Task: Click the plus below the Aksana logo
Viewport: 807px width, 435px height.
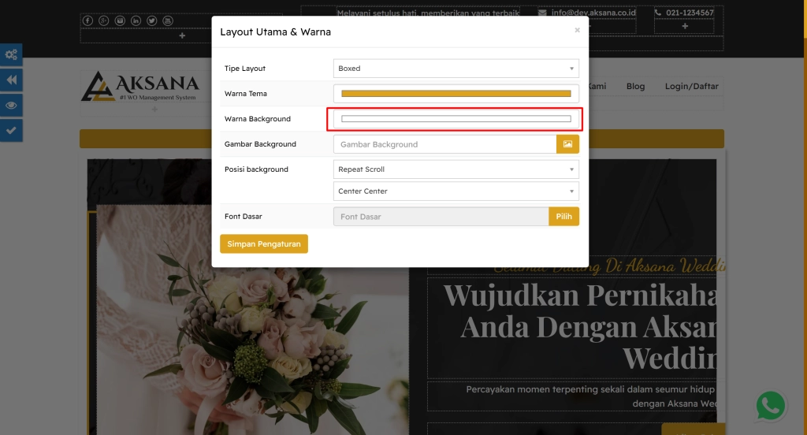Action: (x=154, y=110)
